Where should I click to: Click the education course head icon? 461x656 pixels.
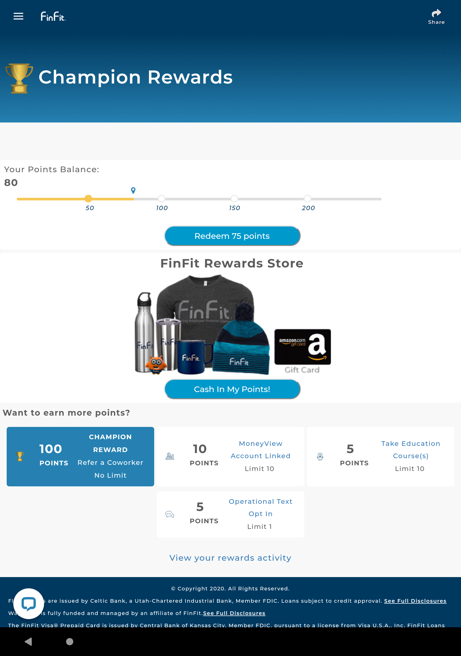(x=320, y=456)
